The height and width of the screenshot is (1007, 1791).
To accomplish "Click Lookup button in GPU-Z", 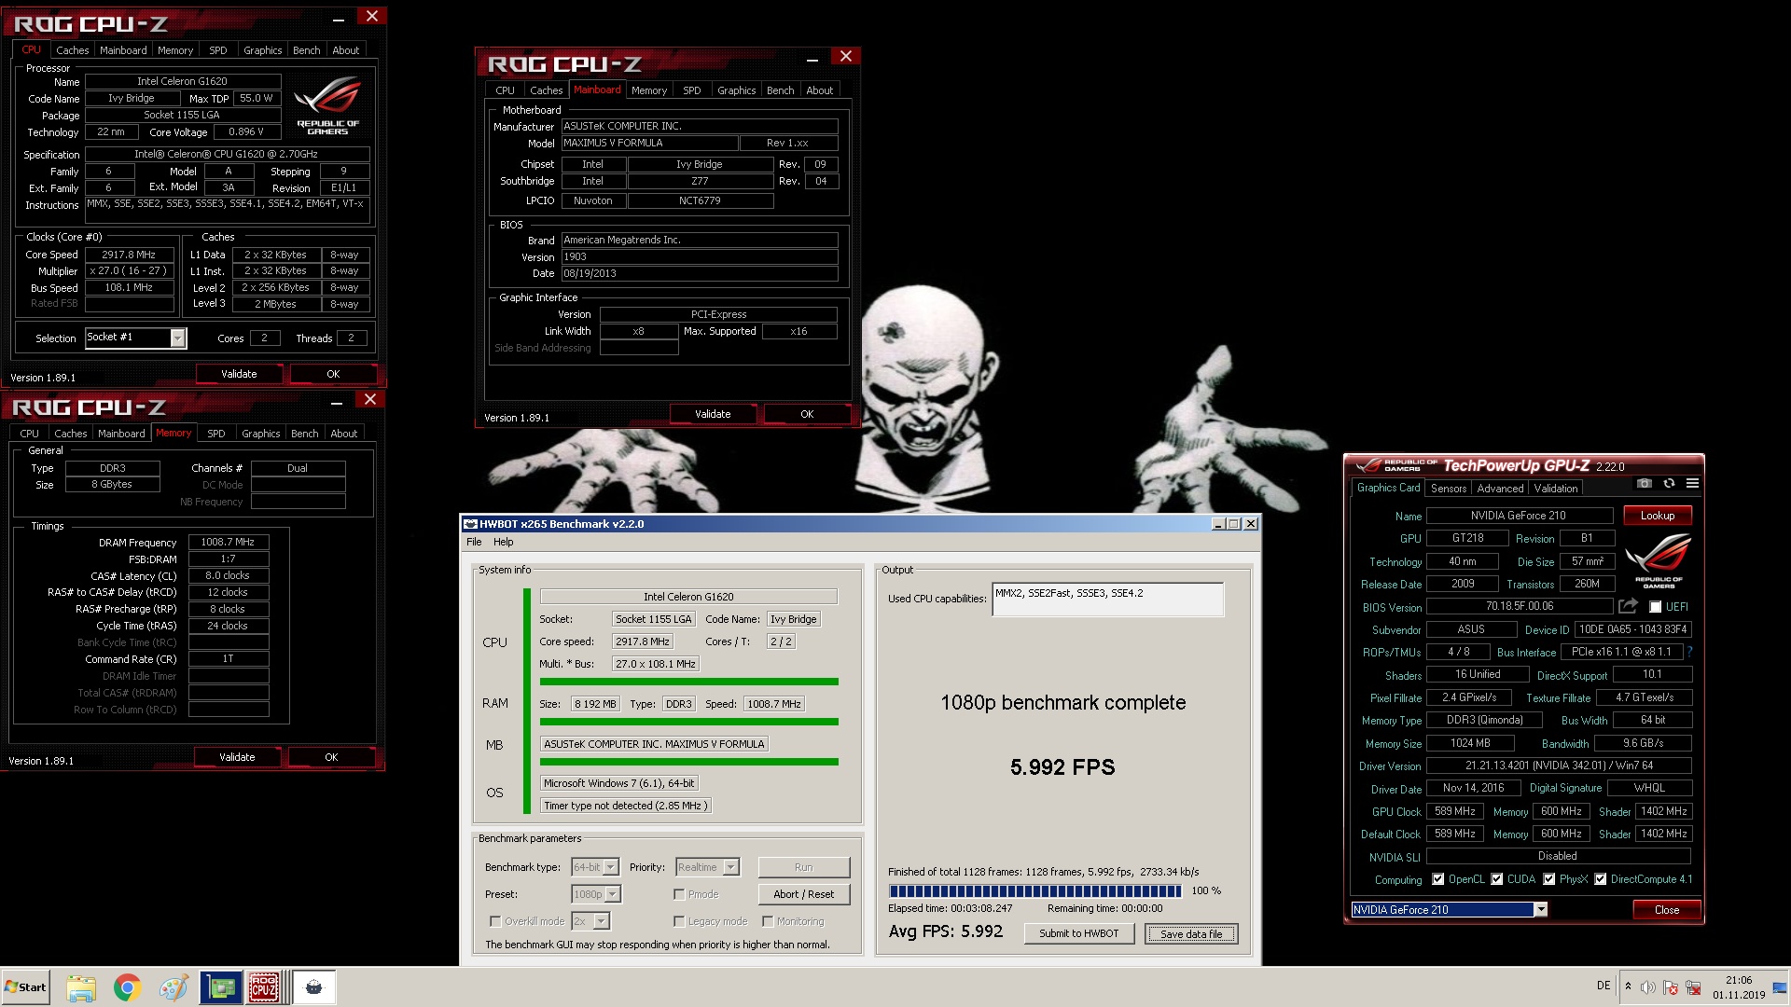I will tap(1658, 516).
